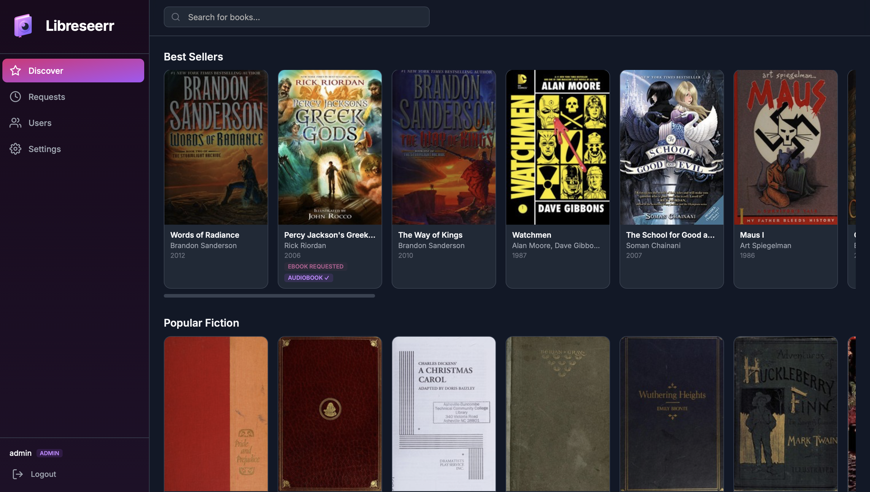This screenshot has height=492, width=870.
Task: Open the Huckleberry Finn cover
Action: tap(786, 413)
